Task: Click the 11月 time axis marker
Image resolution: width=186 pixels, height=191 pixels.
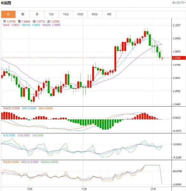Action: 84,189
